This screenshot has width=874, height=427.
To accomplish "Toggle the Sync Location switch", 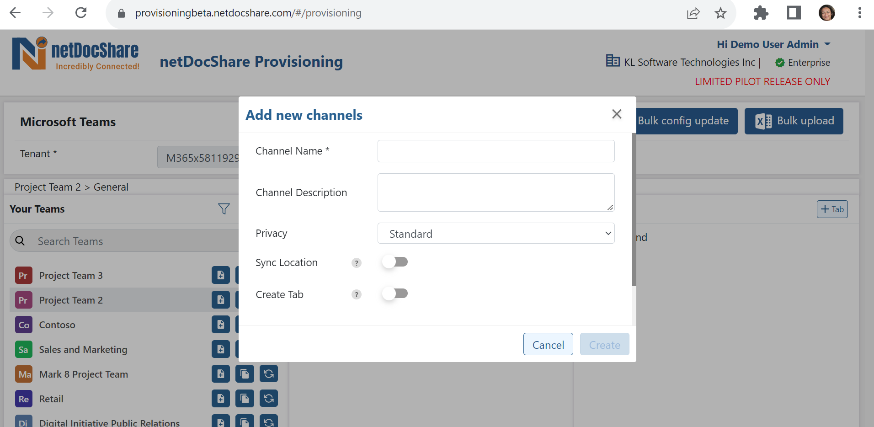I will pos(395,262).
